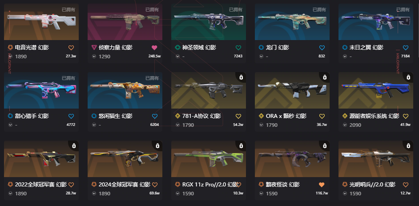Click the 248.5w count on 侦察力量
The width and height of the screenshot is (419, 206).
coord(154,56)
